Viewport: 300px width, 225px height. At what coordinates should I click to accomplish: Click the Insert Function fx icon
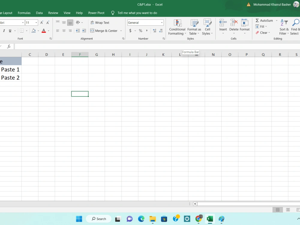click(x=9, y=46)
